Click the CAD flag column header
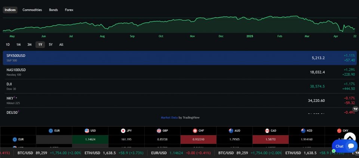 click(x=271, y=131)
